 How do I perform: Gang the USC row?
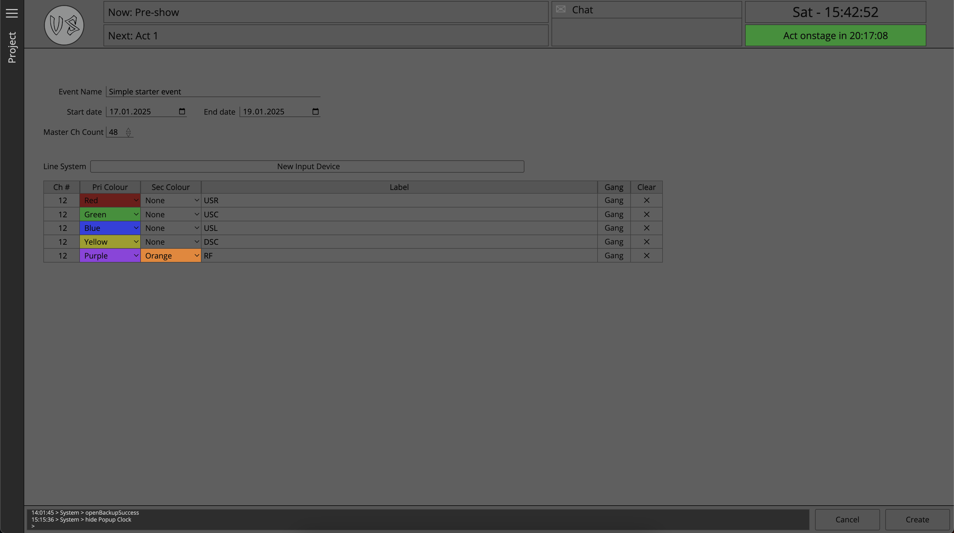pos(614,214)
